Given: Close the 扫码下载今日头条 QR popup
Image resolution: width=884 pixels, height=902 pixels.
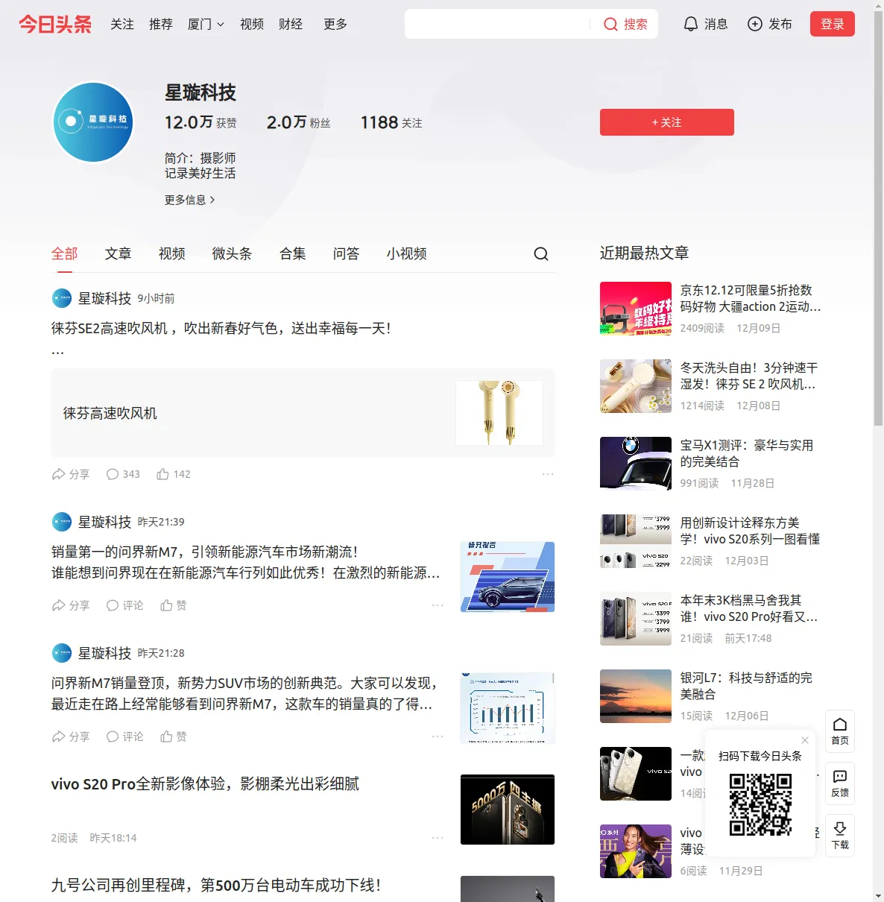Looking at the screenshot, I should (x=805, y=740).
